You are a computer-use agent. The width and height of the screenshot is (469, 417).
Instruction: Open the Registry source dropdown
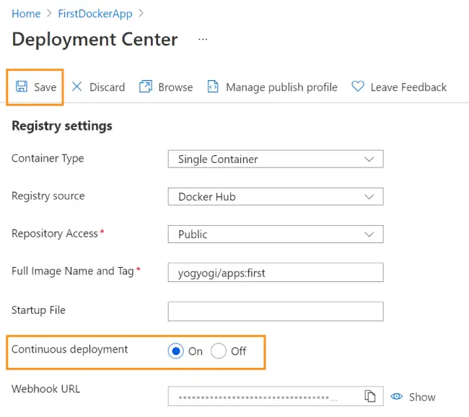(x=276, y=196)
